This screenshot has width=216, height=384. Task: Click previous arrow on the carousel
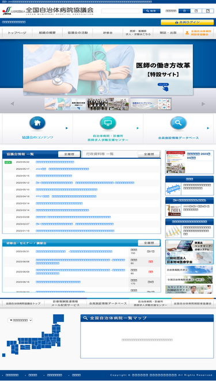[x=12, y=104]
